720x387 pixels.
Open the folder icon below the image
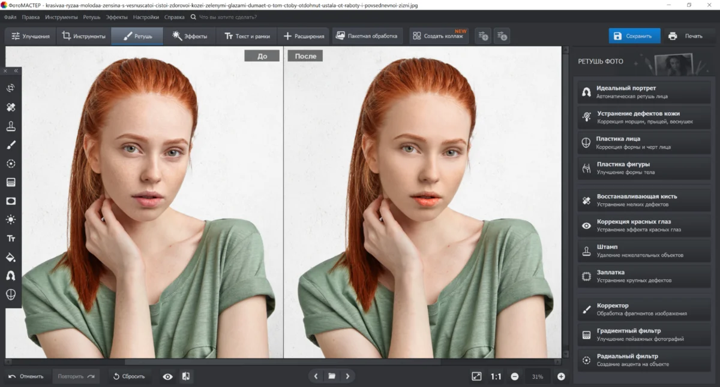pyautogui.click(x=331, y=376)
